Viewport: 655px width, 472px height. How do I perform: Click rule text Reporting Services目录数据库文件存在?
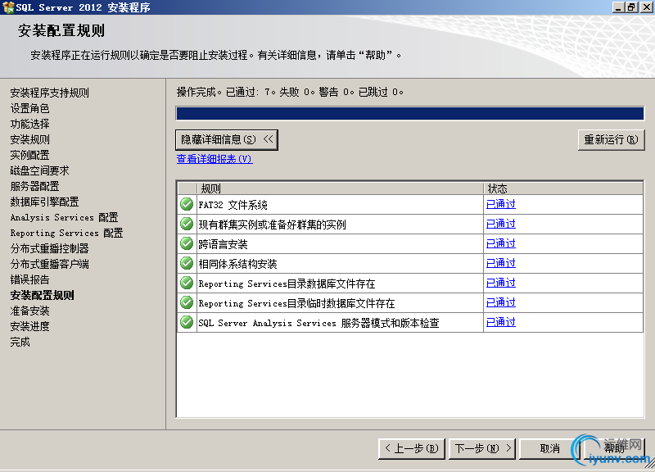coord(287,284)
